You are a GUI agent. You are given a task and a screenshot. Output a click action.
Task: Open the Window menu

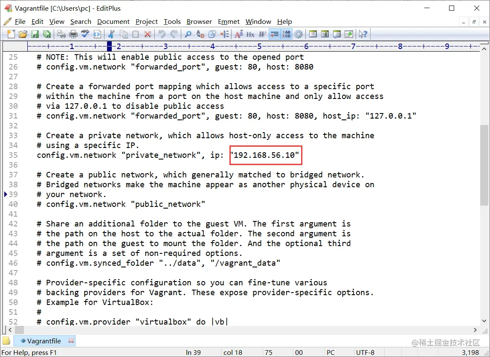coord(258,22)
